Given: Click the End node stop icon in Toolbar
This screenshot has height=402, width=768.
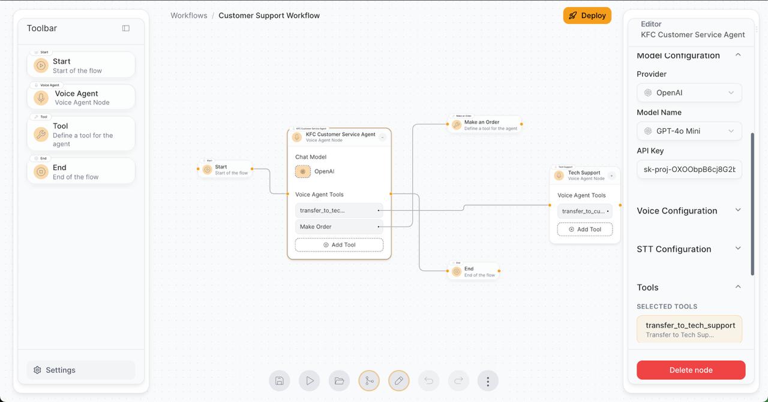Looking at the screenshot, I should 41,172.
